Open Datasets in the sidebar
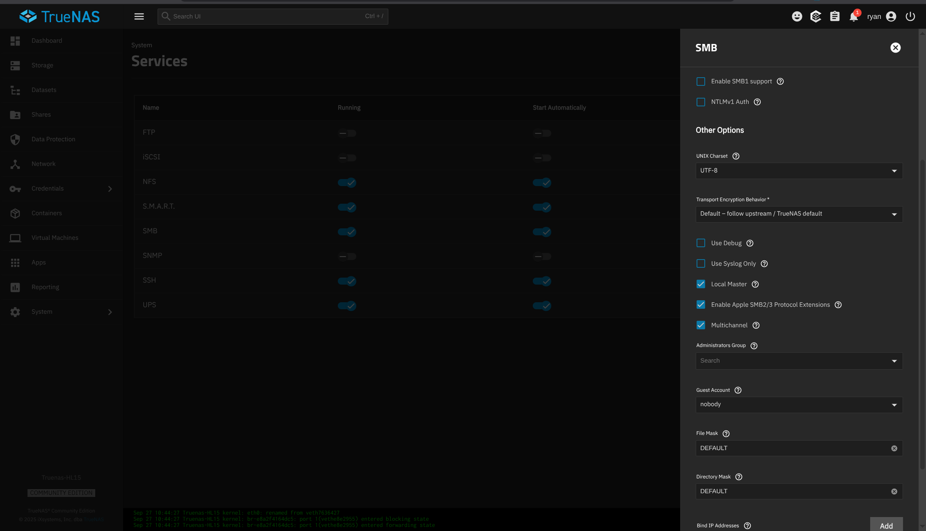Viewport: 926px width, 531px height. click(x=44, y=90)
